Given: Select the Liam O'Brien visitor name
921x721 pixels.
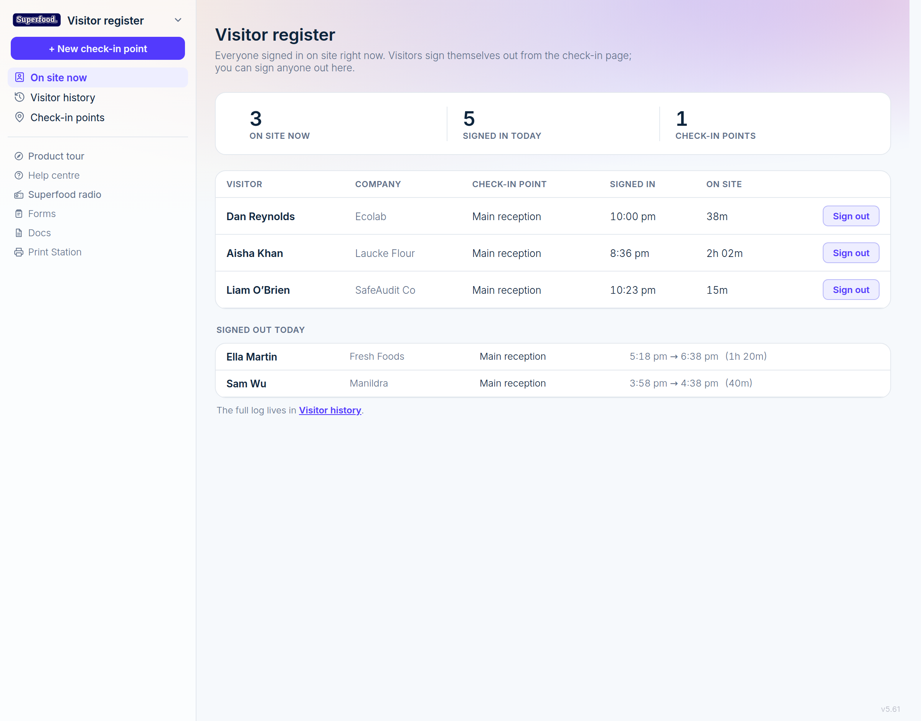Looking at the screenshot, I should tap(258, 290).
